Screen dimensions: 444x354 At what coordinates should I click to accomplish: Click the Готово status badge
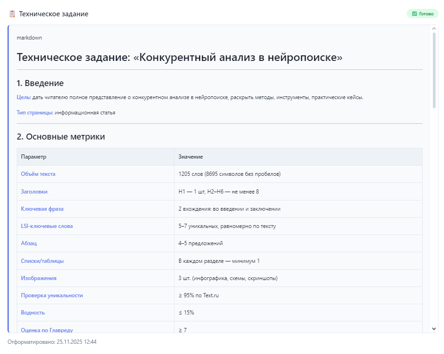coord(423,13)
